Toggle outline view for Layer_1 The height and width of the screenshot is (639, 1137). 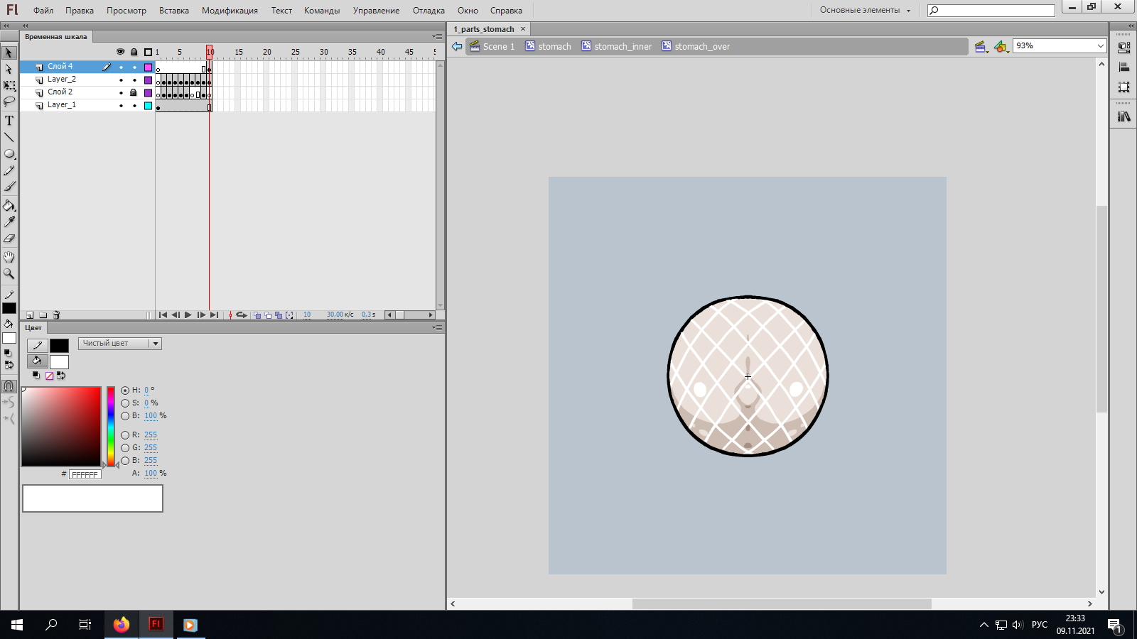click(x=148, y=106)
